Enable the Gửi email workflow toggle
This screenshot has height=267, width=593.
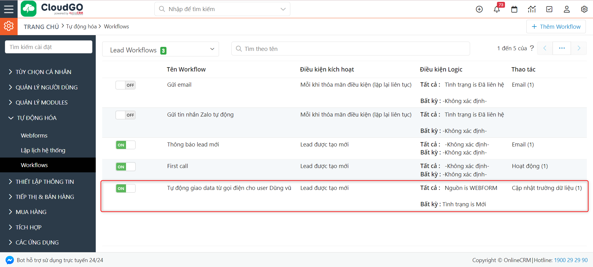coord(125,85)
